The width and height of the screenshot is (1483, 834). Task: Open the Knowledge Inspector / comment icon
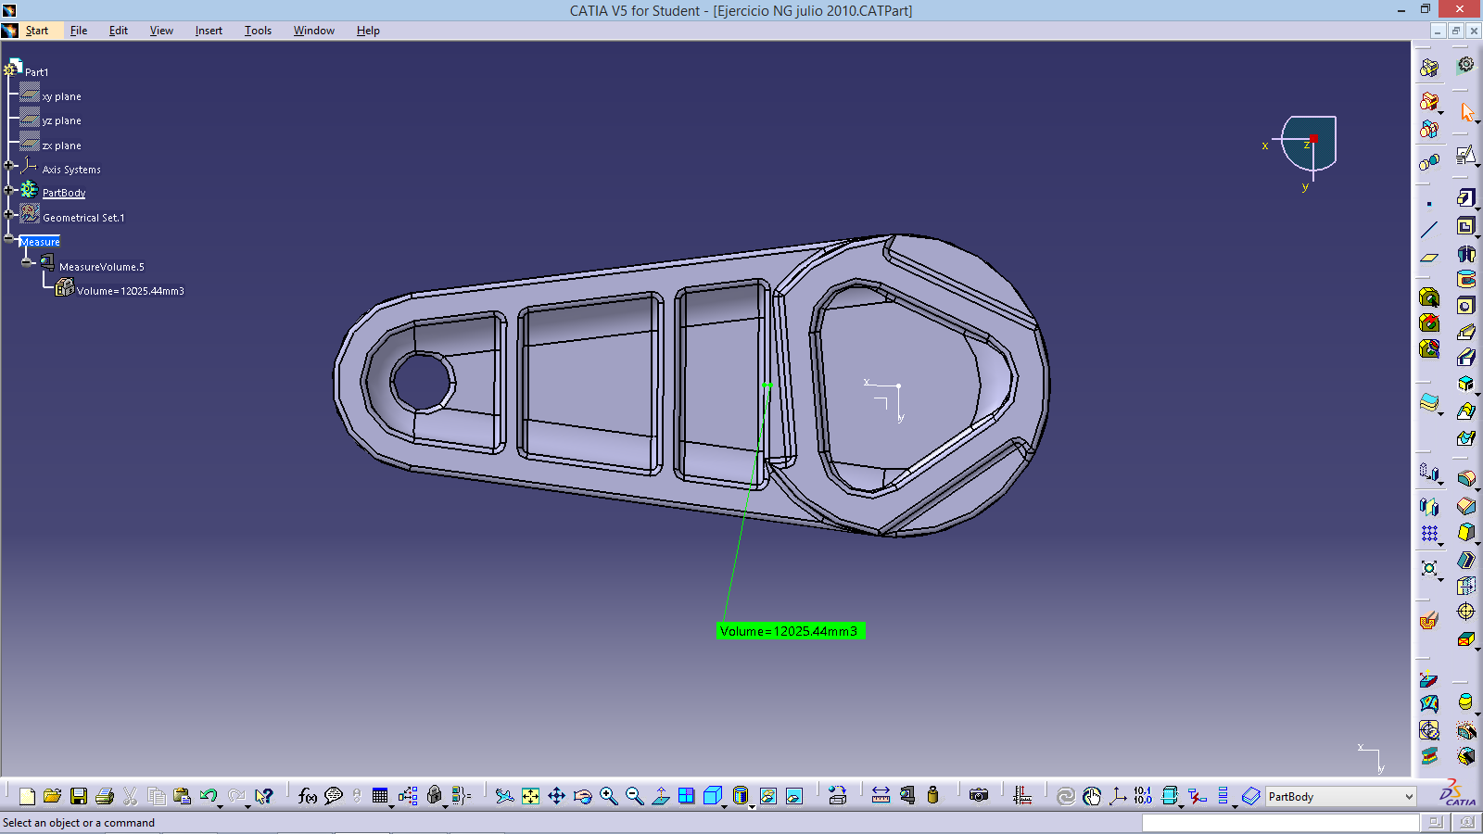[x=334, y=796]
